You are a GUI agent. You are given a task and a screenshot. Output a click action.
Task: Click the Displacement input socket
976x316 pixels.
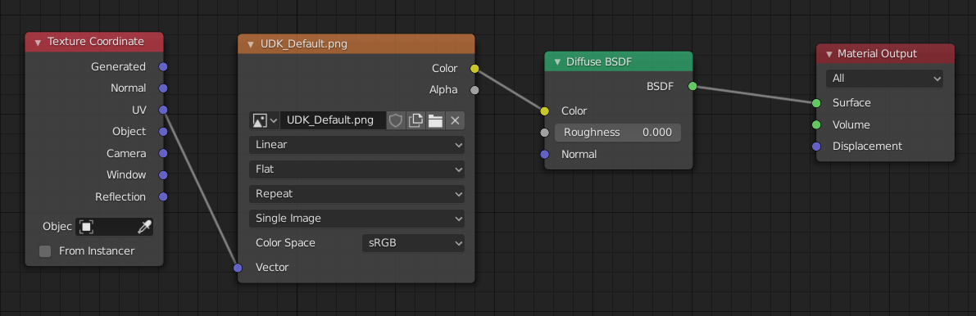click(x=817, y=147)
